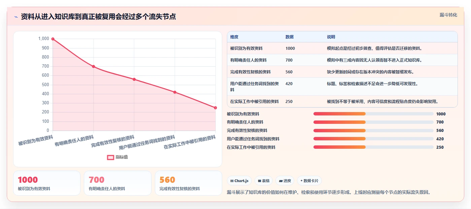Click x-axis label 在实际工作中被引用的资料
The width and height of the screenshot is (471, 209).
190,142
